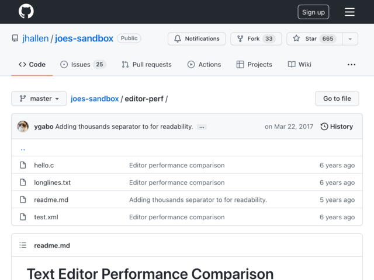Open test.xml's 'Editor performance comparison' commit
Image resolution: width=374 pixels, height=280 pixels.
176,217
